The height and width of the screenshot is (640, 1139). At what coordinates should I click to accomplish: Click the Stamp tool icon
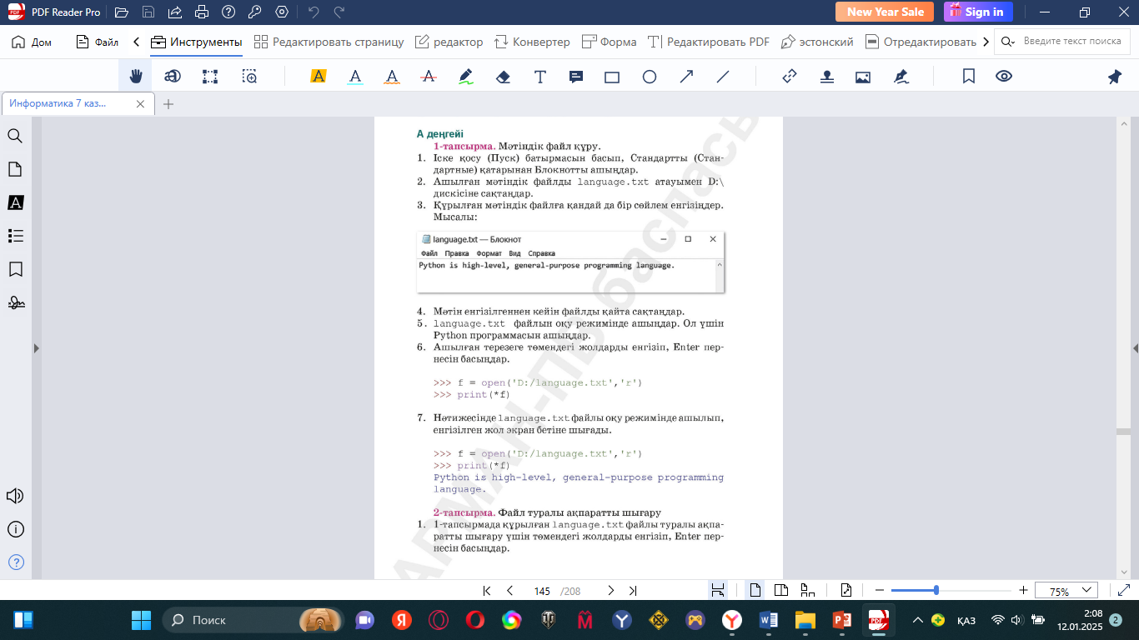826,77
